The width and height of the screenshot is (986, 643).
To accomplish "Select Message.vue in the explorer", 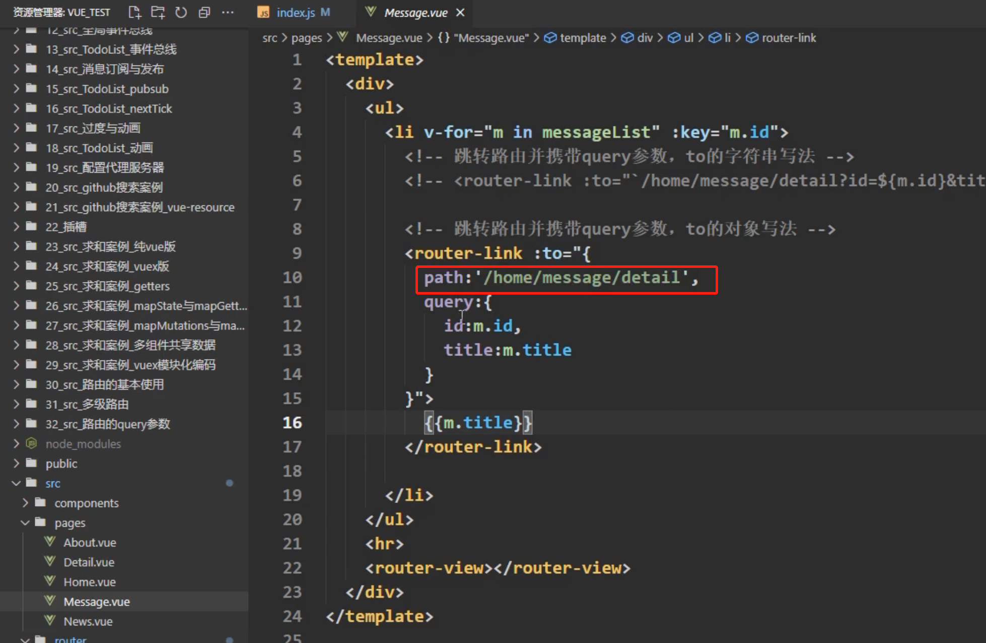I will [124, 602].
